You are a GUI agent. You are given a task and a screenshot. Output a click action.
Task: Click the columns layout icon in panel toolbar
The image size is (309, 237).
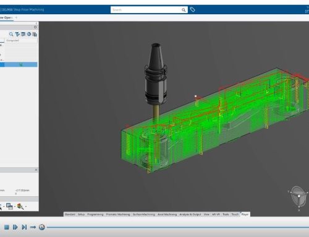tap(23, 34)
